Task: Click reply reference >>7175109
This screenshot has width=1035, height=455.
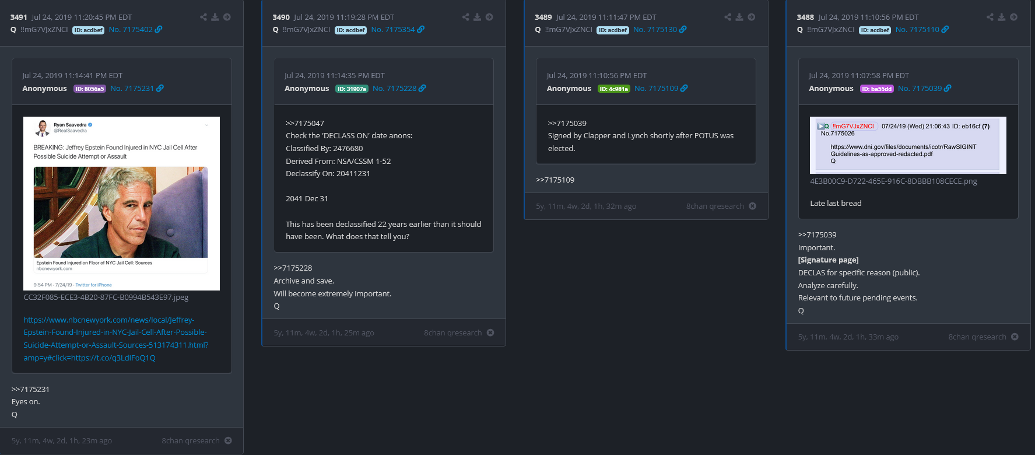Action: pos(555,180)
